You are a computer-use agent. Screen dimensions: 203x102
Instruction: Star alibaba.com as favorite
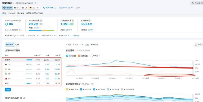click(35, 3)
